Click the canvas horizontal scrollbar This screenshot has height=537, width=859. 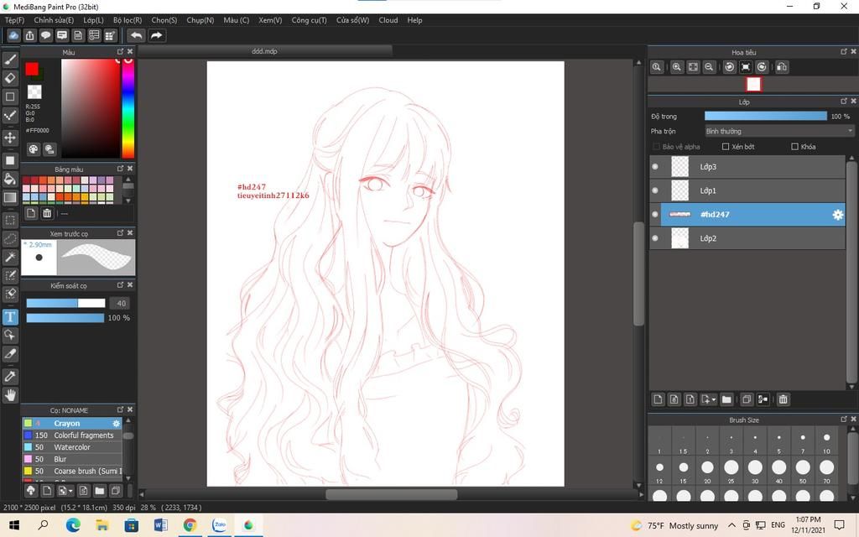391,494
